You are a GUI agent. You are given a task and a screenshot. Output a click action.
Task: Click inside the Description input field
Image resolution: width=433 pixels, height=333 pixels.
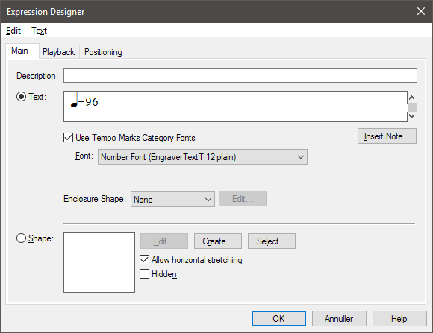point(240,75)
